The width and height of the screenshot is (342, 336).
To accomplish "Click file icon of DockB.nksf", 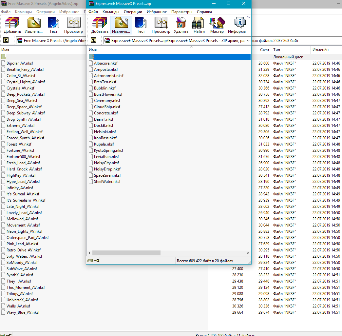I will click(x=91, y=126).
